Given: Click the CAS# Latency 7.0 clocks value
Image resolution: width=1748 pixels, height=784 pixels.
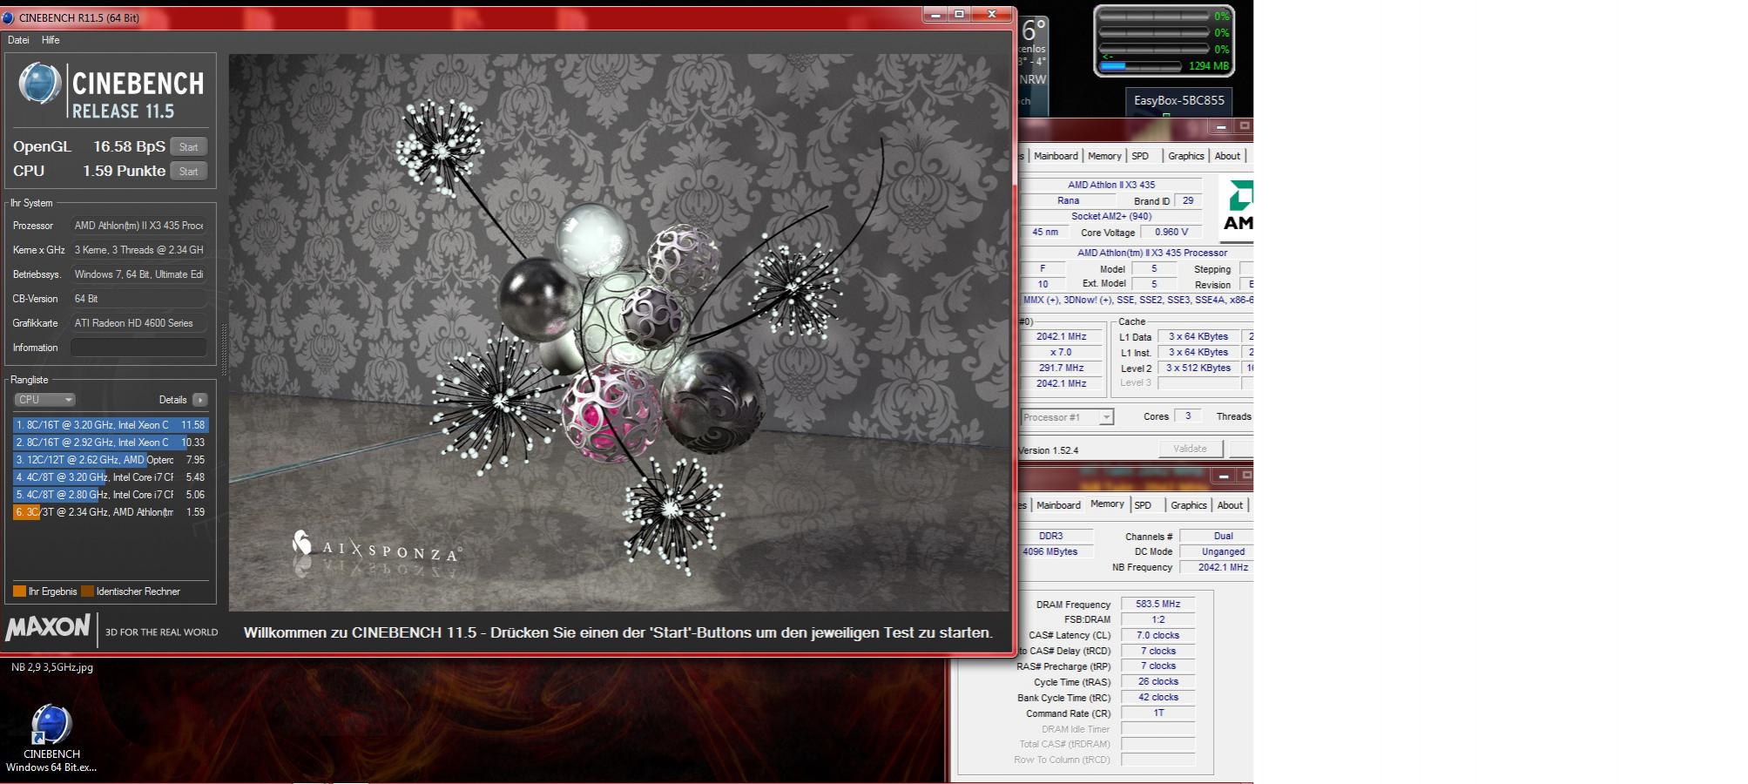Looking at the screenshot, I should [1157, 635].
